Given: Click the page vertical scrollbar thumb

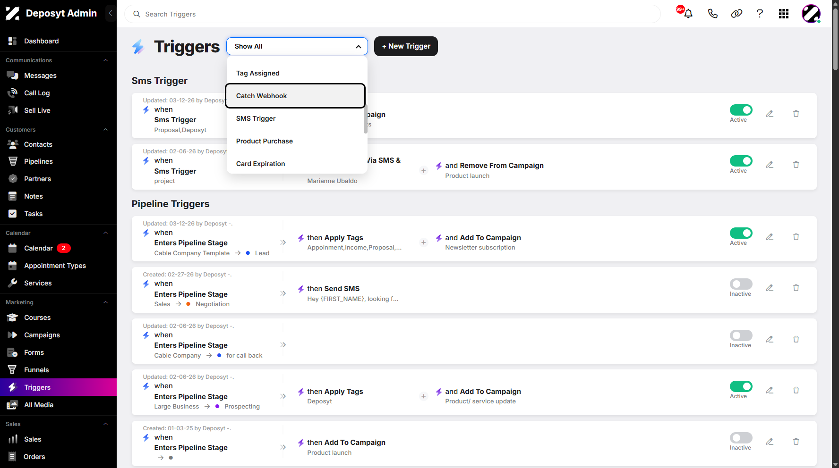Looking at the screenshot, I should click(835, 39).
